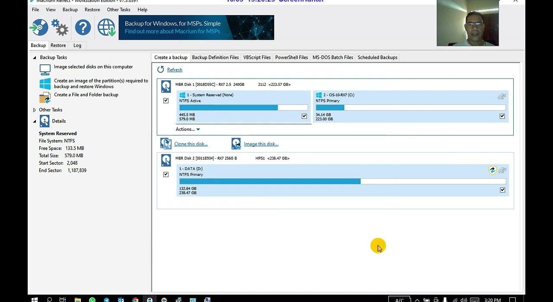The height and width of the screenshot is (302, 553).
Task: Open Google Chrome from the taskbar
Action: click(x=135, y=300)
